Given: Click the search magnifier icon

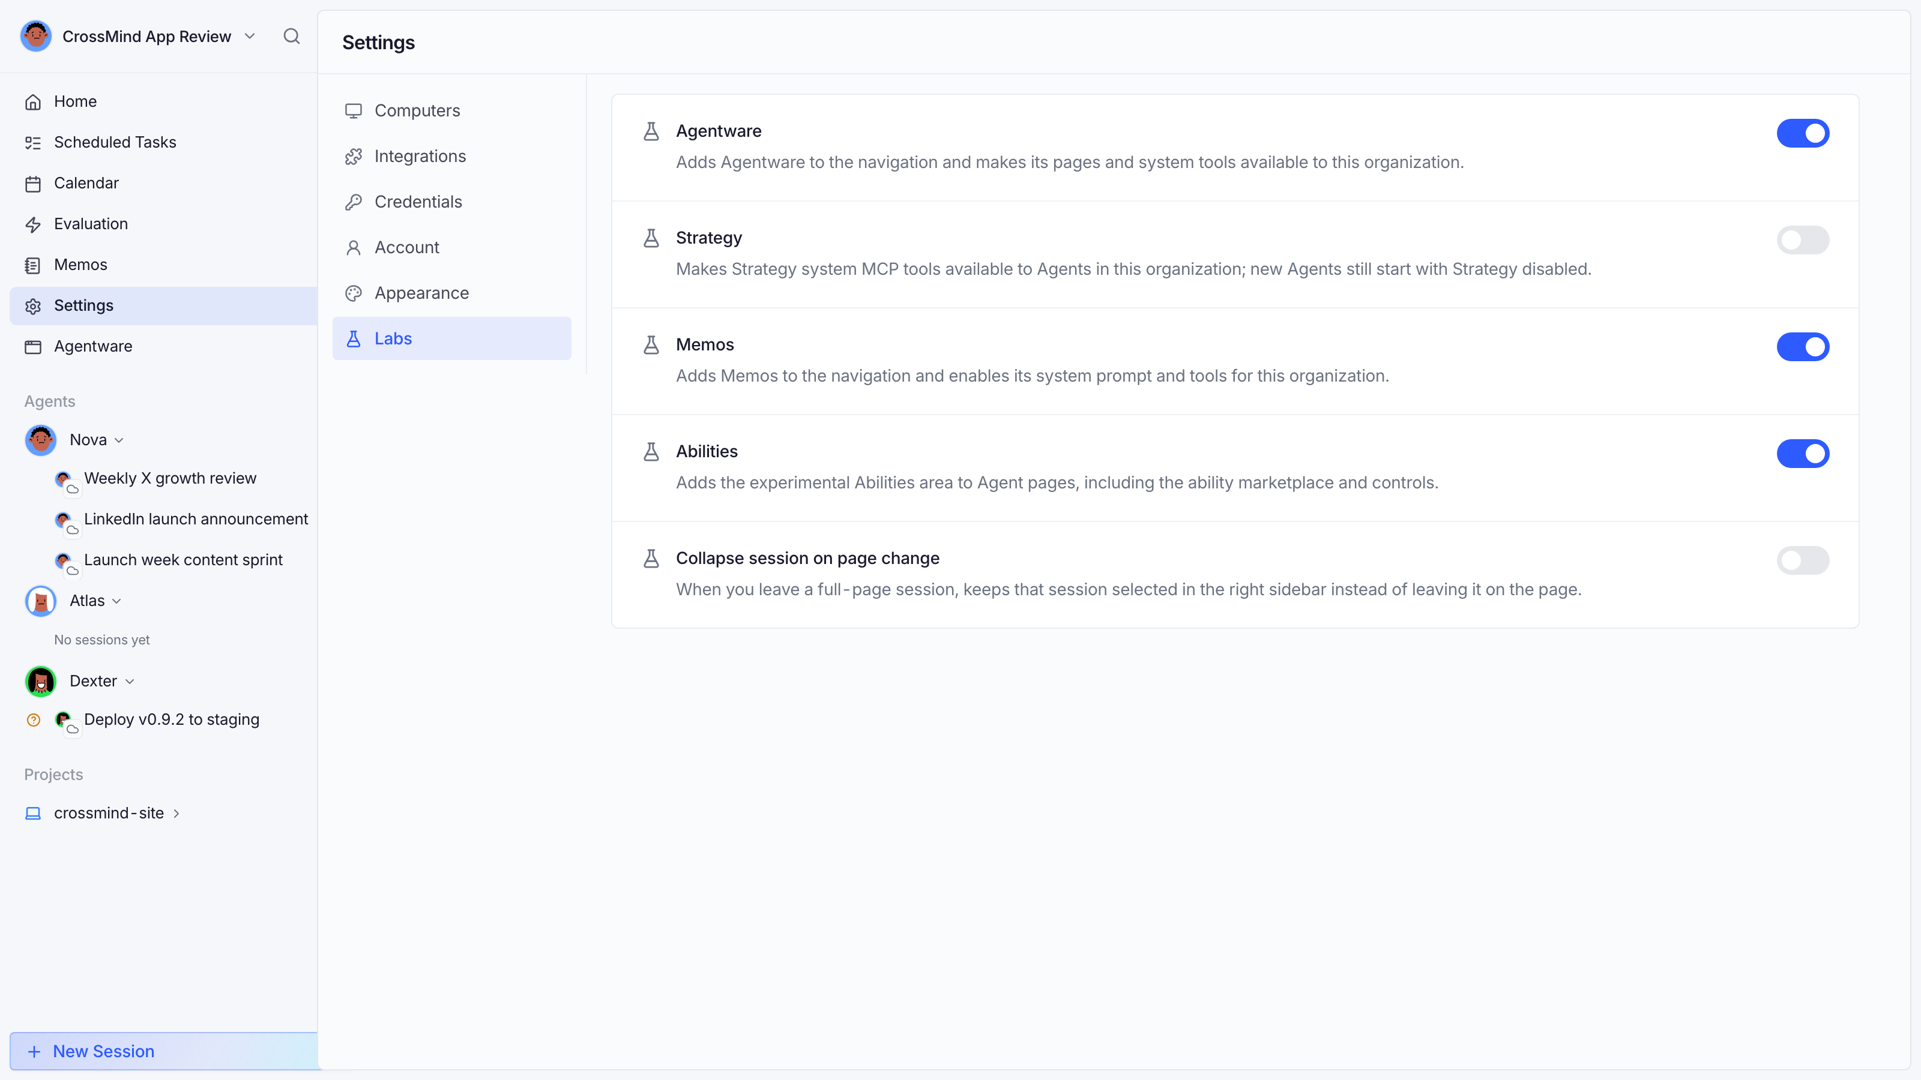Looking at the screenshot, I should [x=292, y=36].
